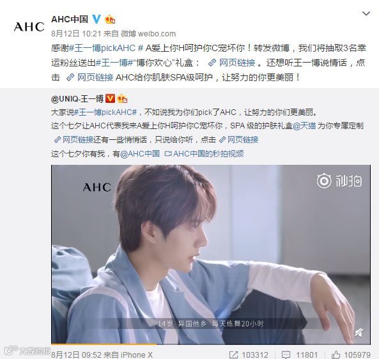The width and height of the screenshot is (379, 359).
Task: Click the 秒拍 logo on the video
Action: [x=339, y=181]
